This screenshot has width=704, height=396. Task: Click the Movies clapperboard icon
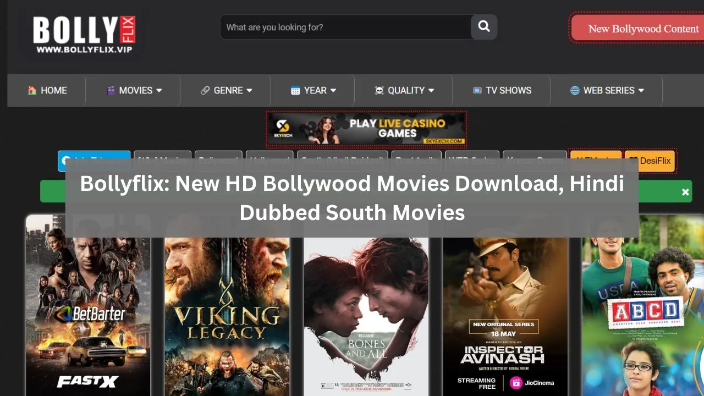tap(111, 90)
